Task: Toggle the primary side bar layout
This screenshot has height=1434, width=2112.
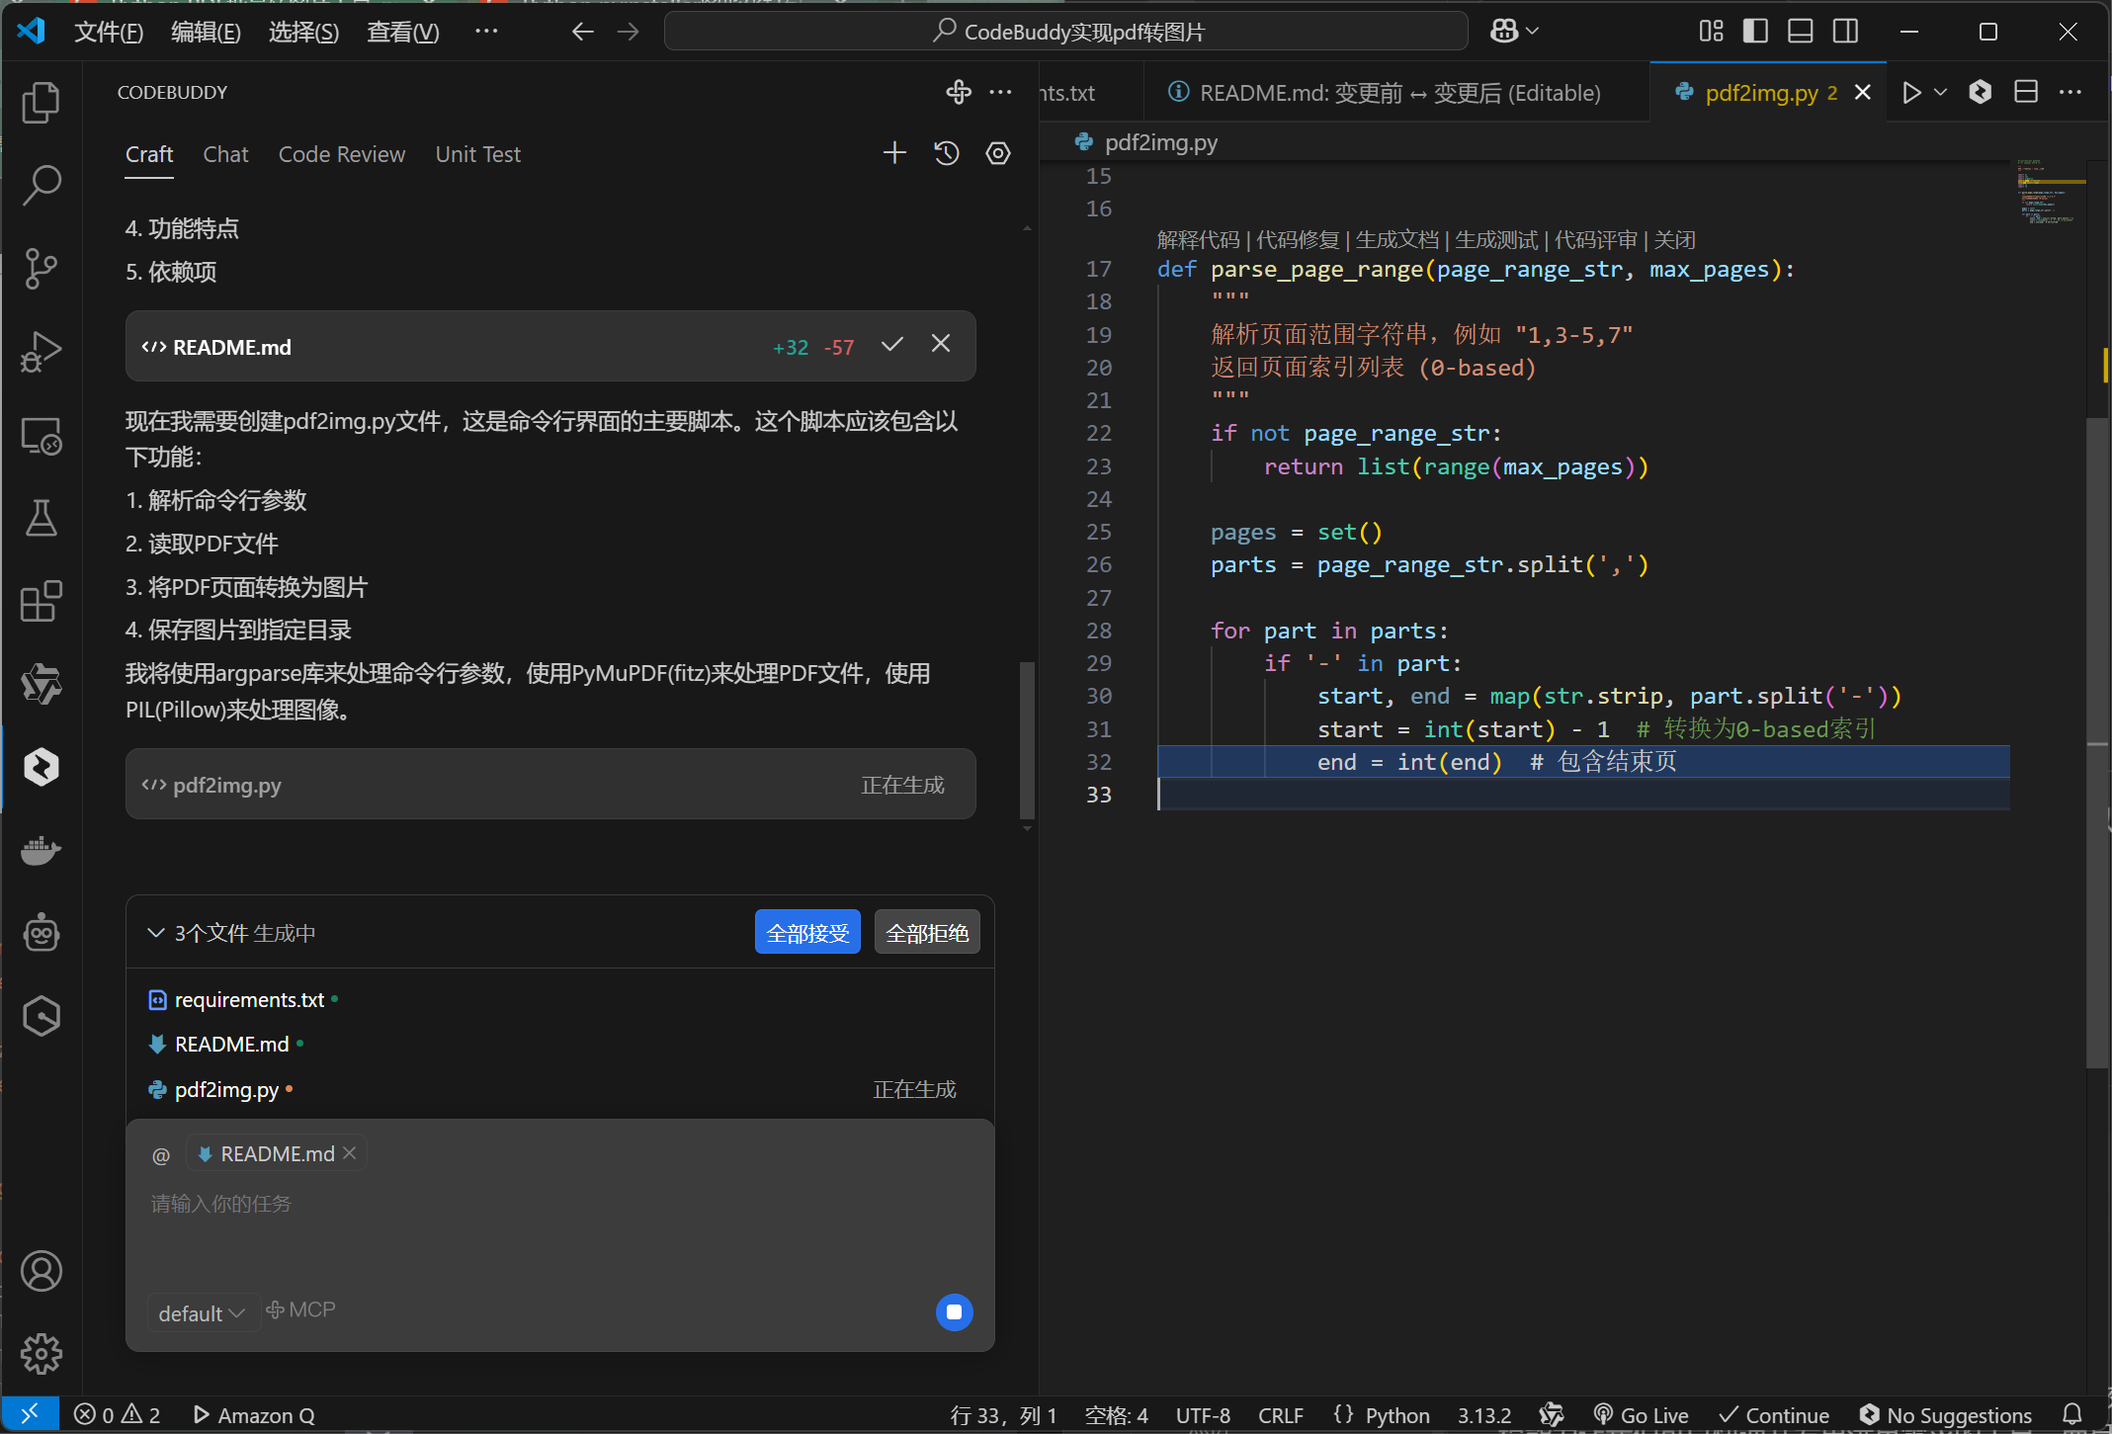Action: (1755, 32)
